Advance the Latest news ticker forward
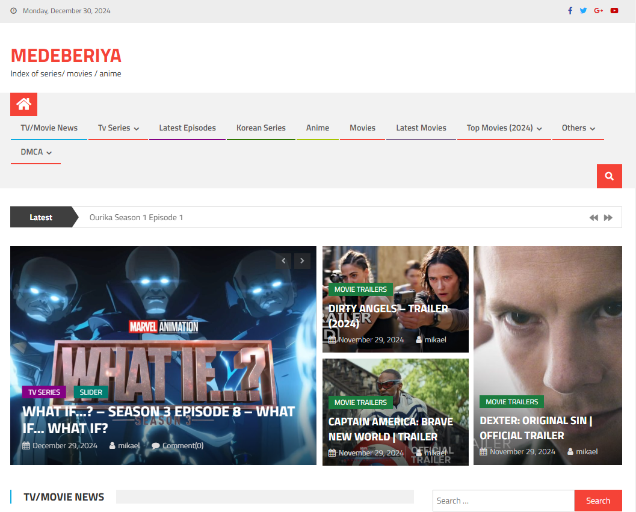Viewport: 636px width, 512px height. point(608,218)
